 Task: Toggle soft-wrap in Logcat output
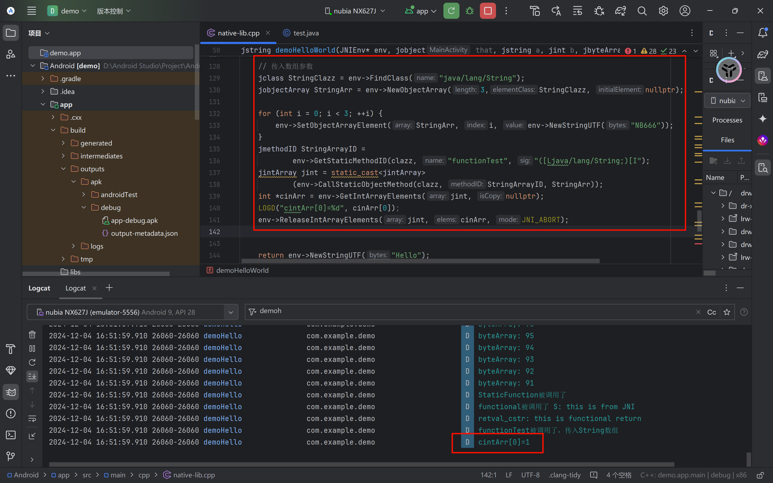(x=32, y=419)
